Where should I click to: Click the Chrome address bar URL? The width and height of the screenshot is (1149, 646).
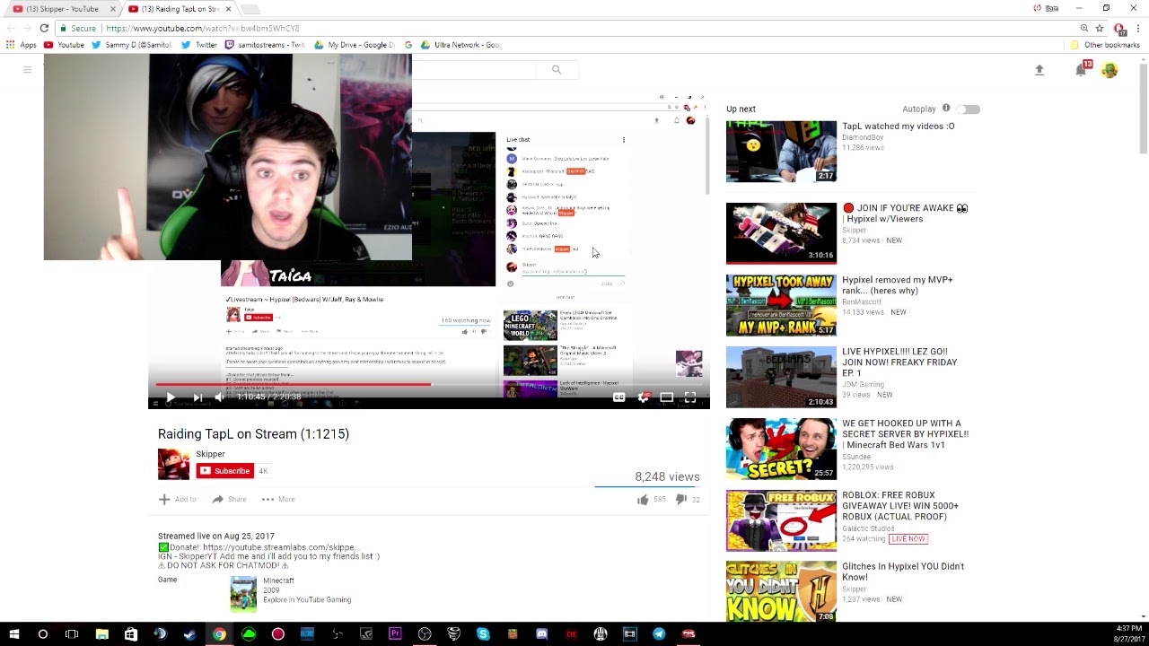pos(203,29)
